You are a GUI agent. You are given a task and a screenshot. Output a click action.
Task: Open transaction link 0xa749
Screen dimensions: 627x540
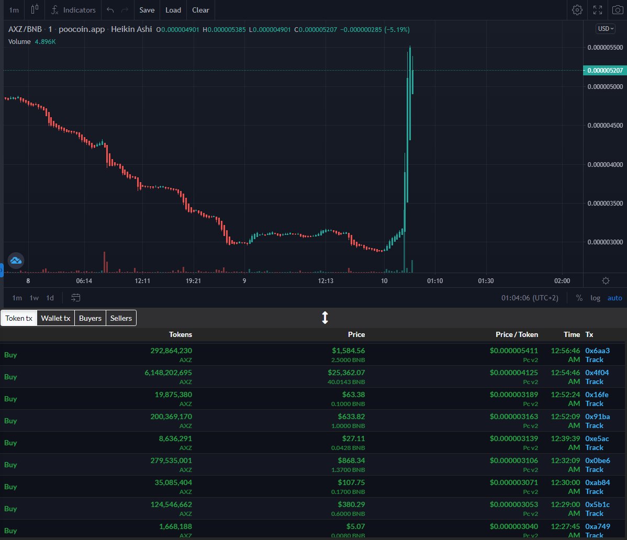(x=597, y=526)
